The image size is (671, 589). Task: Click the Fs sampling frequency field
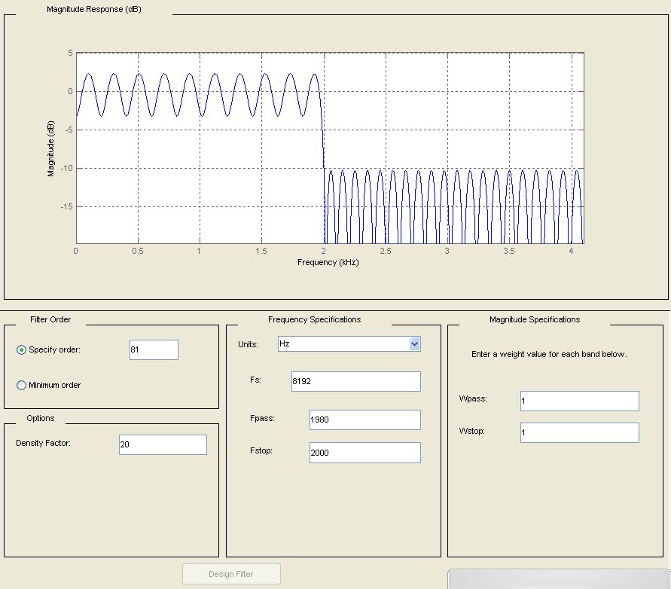point(355,381)
